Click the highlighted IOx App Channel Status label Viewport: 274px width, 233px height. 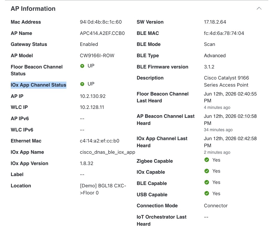pyautogui.click(x=38, y=85)
